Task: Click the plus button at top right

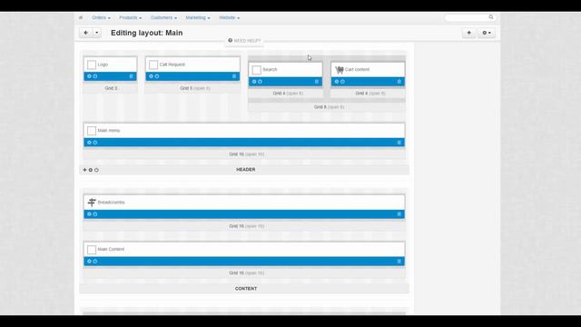Action: coord(469,33)
